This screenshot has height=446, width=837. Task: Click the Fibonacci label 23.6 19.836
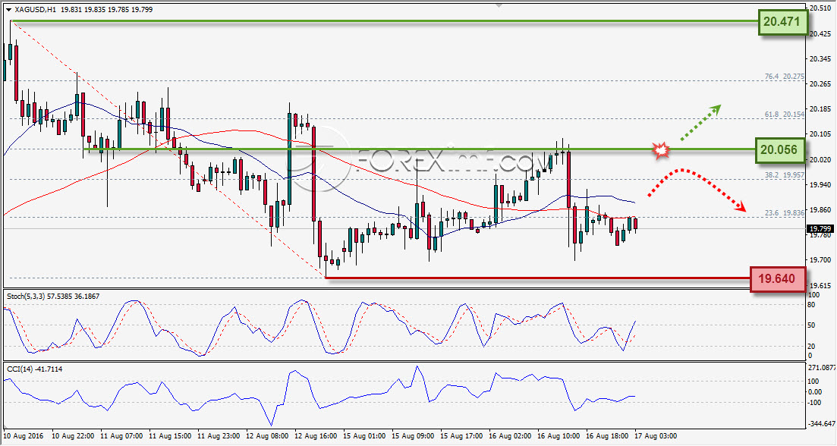pyautogui.click(x=784, y=213)
